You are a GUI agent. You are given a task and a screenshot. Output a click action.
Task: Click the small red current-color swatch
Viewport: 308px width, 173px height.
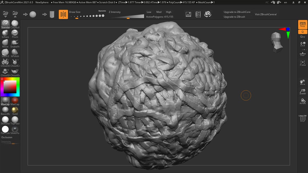pyautogui.click(x=2, y=79)
